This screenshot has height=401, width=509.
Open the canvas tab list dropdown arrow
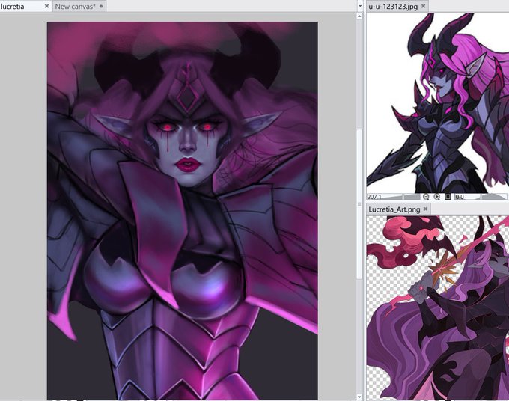tap(360, 6)
